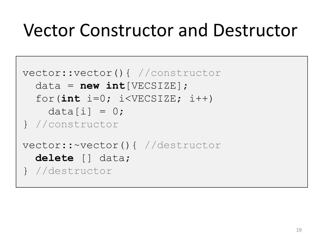This screenshot has width=321, height=241.
Task: Click the for keyword in the loop
Action: pos(45,99)
